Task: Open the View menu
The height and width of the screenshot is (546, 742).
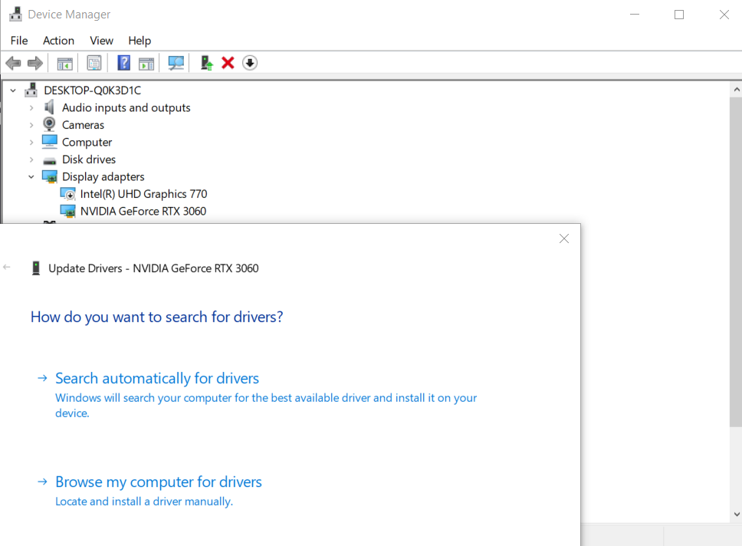Action: click(x=101, y=41)
